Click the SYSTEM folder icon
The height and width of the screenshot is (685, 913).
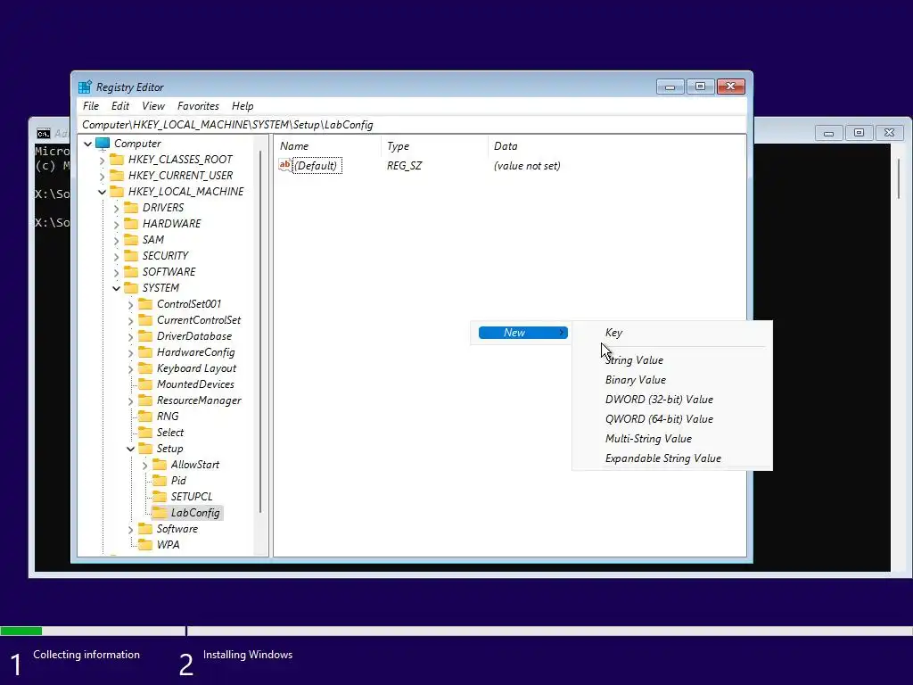(x=132, y=288)
